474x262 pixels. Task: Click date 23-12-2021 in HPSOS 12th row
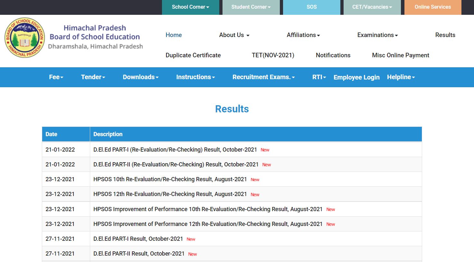(x=60, y=194)
